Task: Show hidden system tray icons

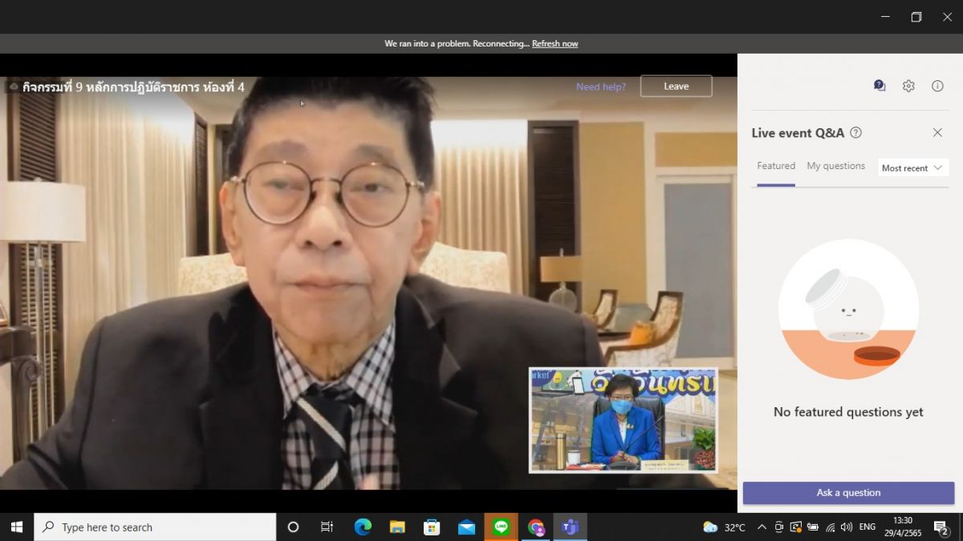Action: pyautogui.click(x=761, y=527)
